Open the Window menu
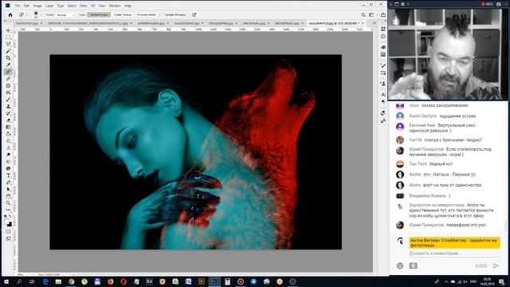The image size is (510, 287). coord(115,6)
